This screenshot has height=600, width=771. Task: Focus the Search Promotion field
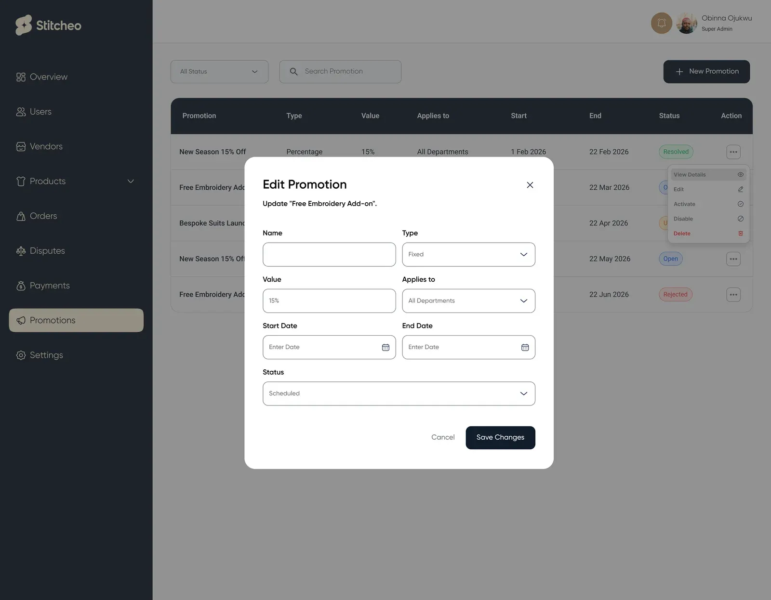[x=340, y=72]
